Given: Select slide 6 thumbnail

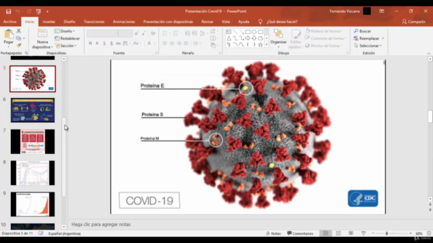Looking at the screenshot, I should (32, 110).
